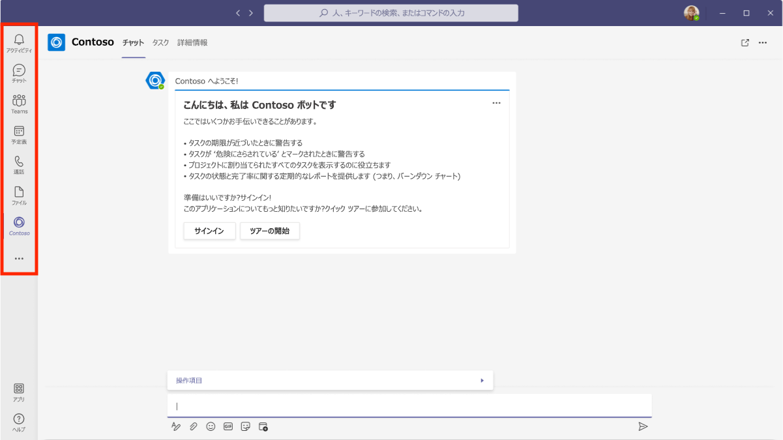Open more options ellipsis in header
The height and width of the screenshot is (440, 783).
pos(763,43)
